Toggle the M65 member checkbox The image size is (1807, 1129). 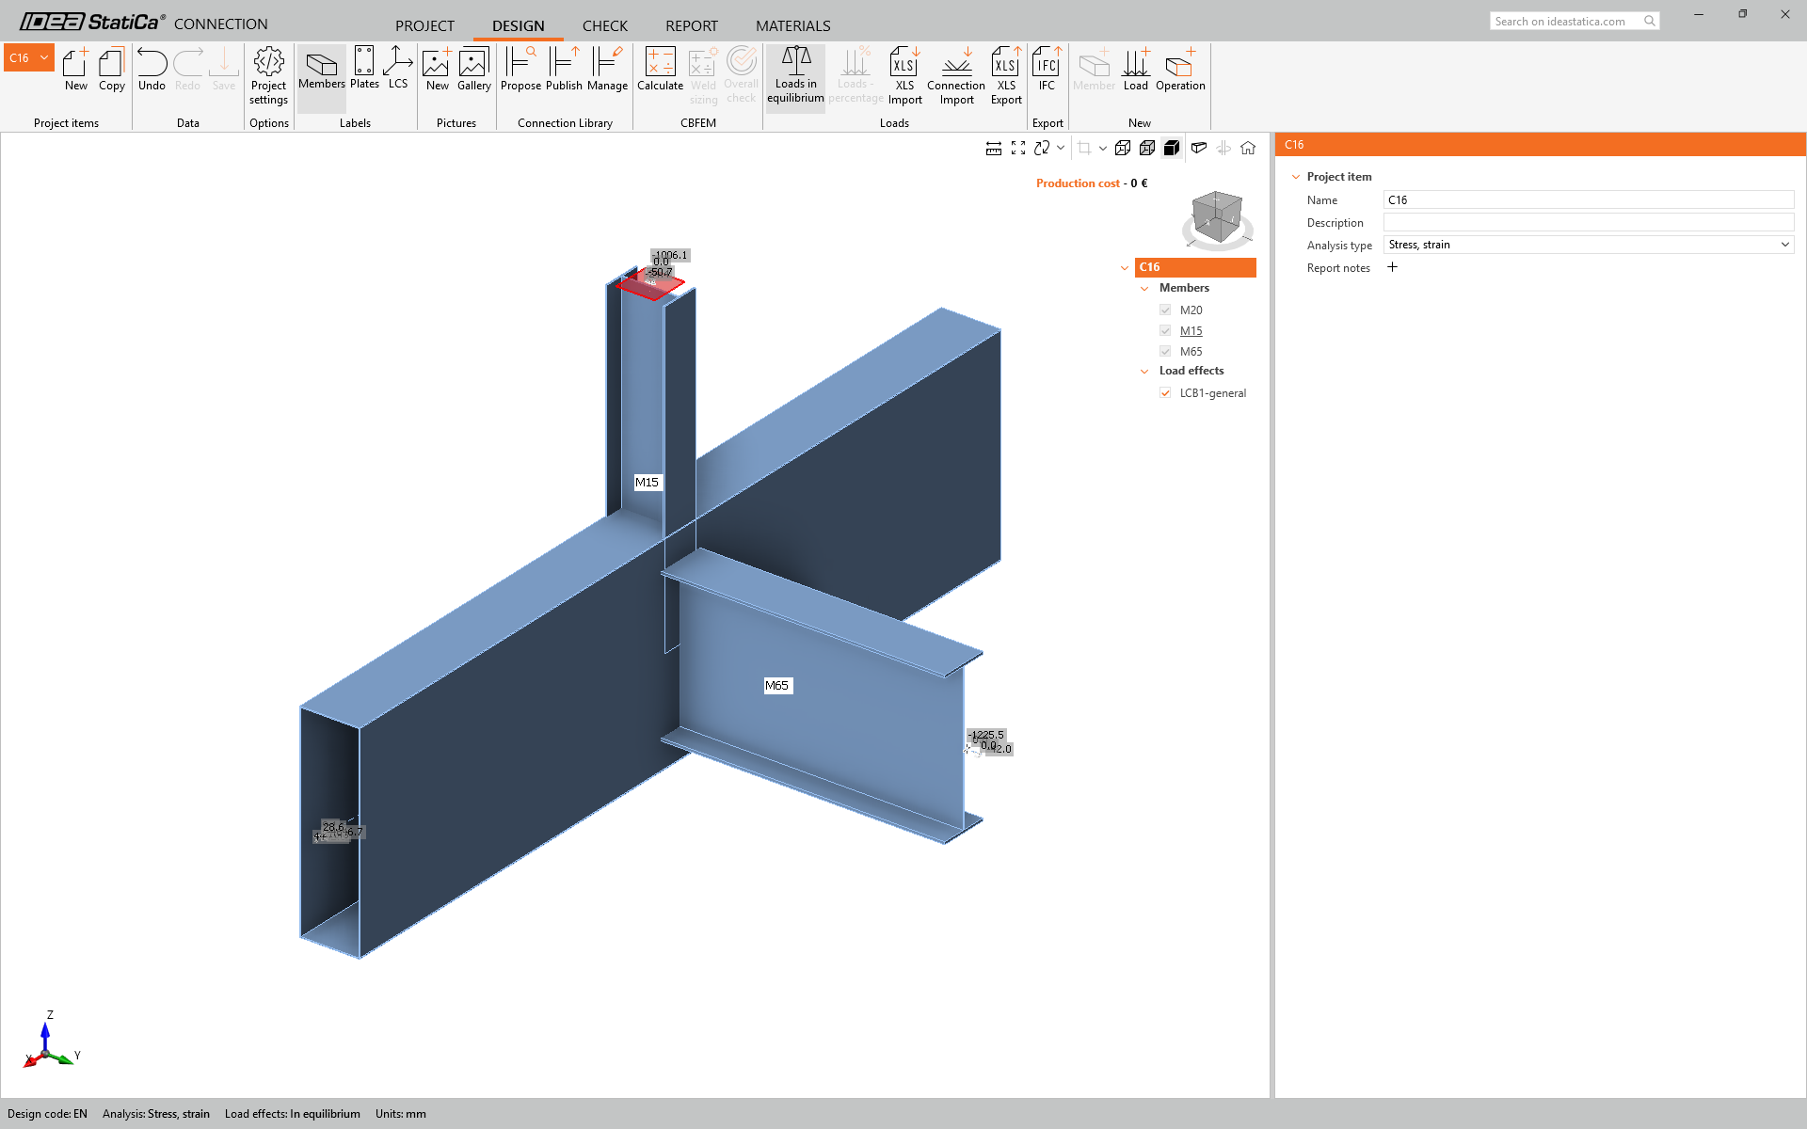(x=1165, y=352)
